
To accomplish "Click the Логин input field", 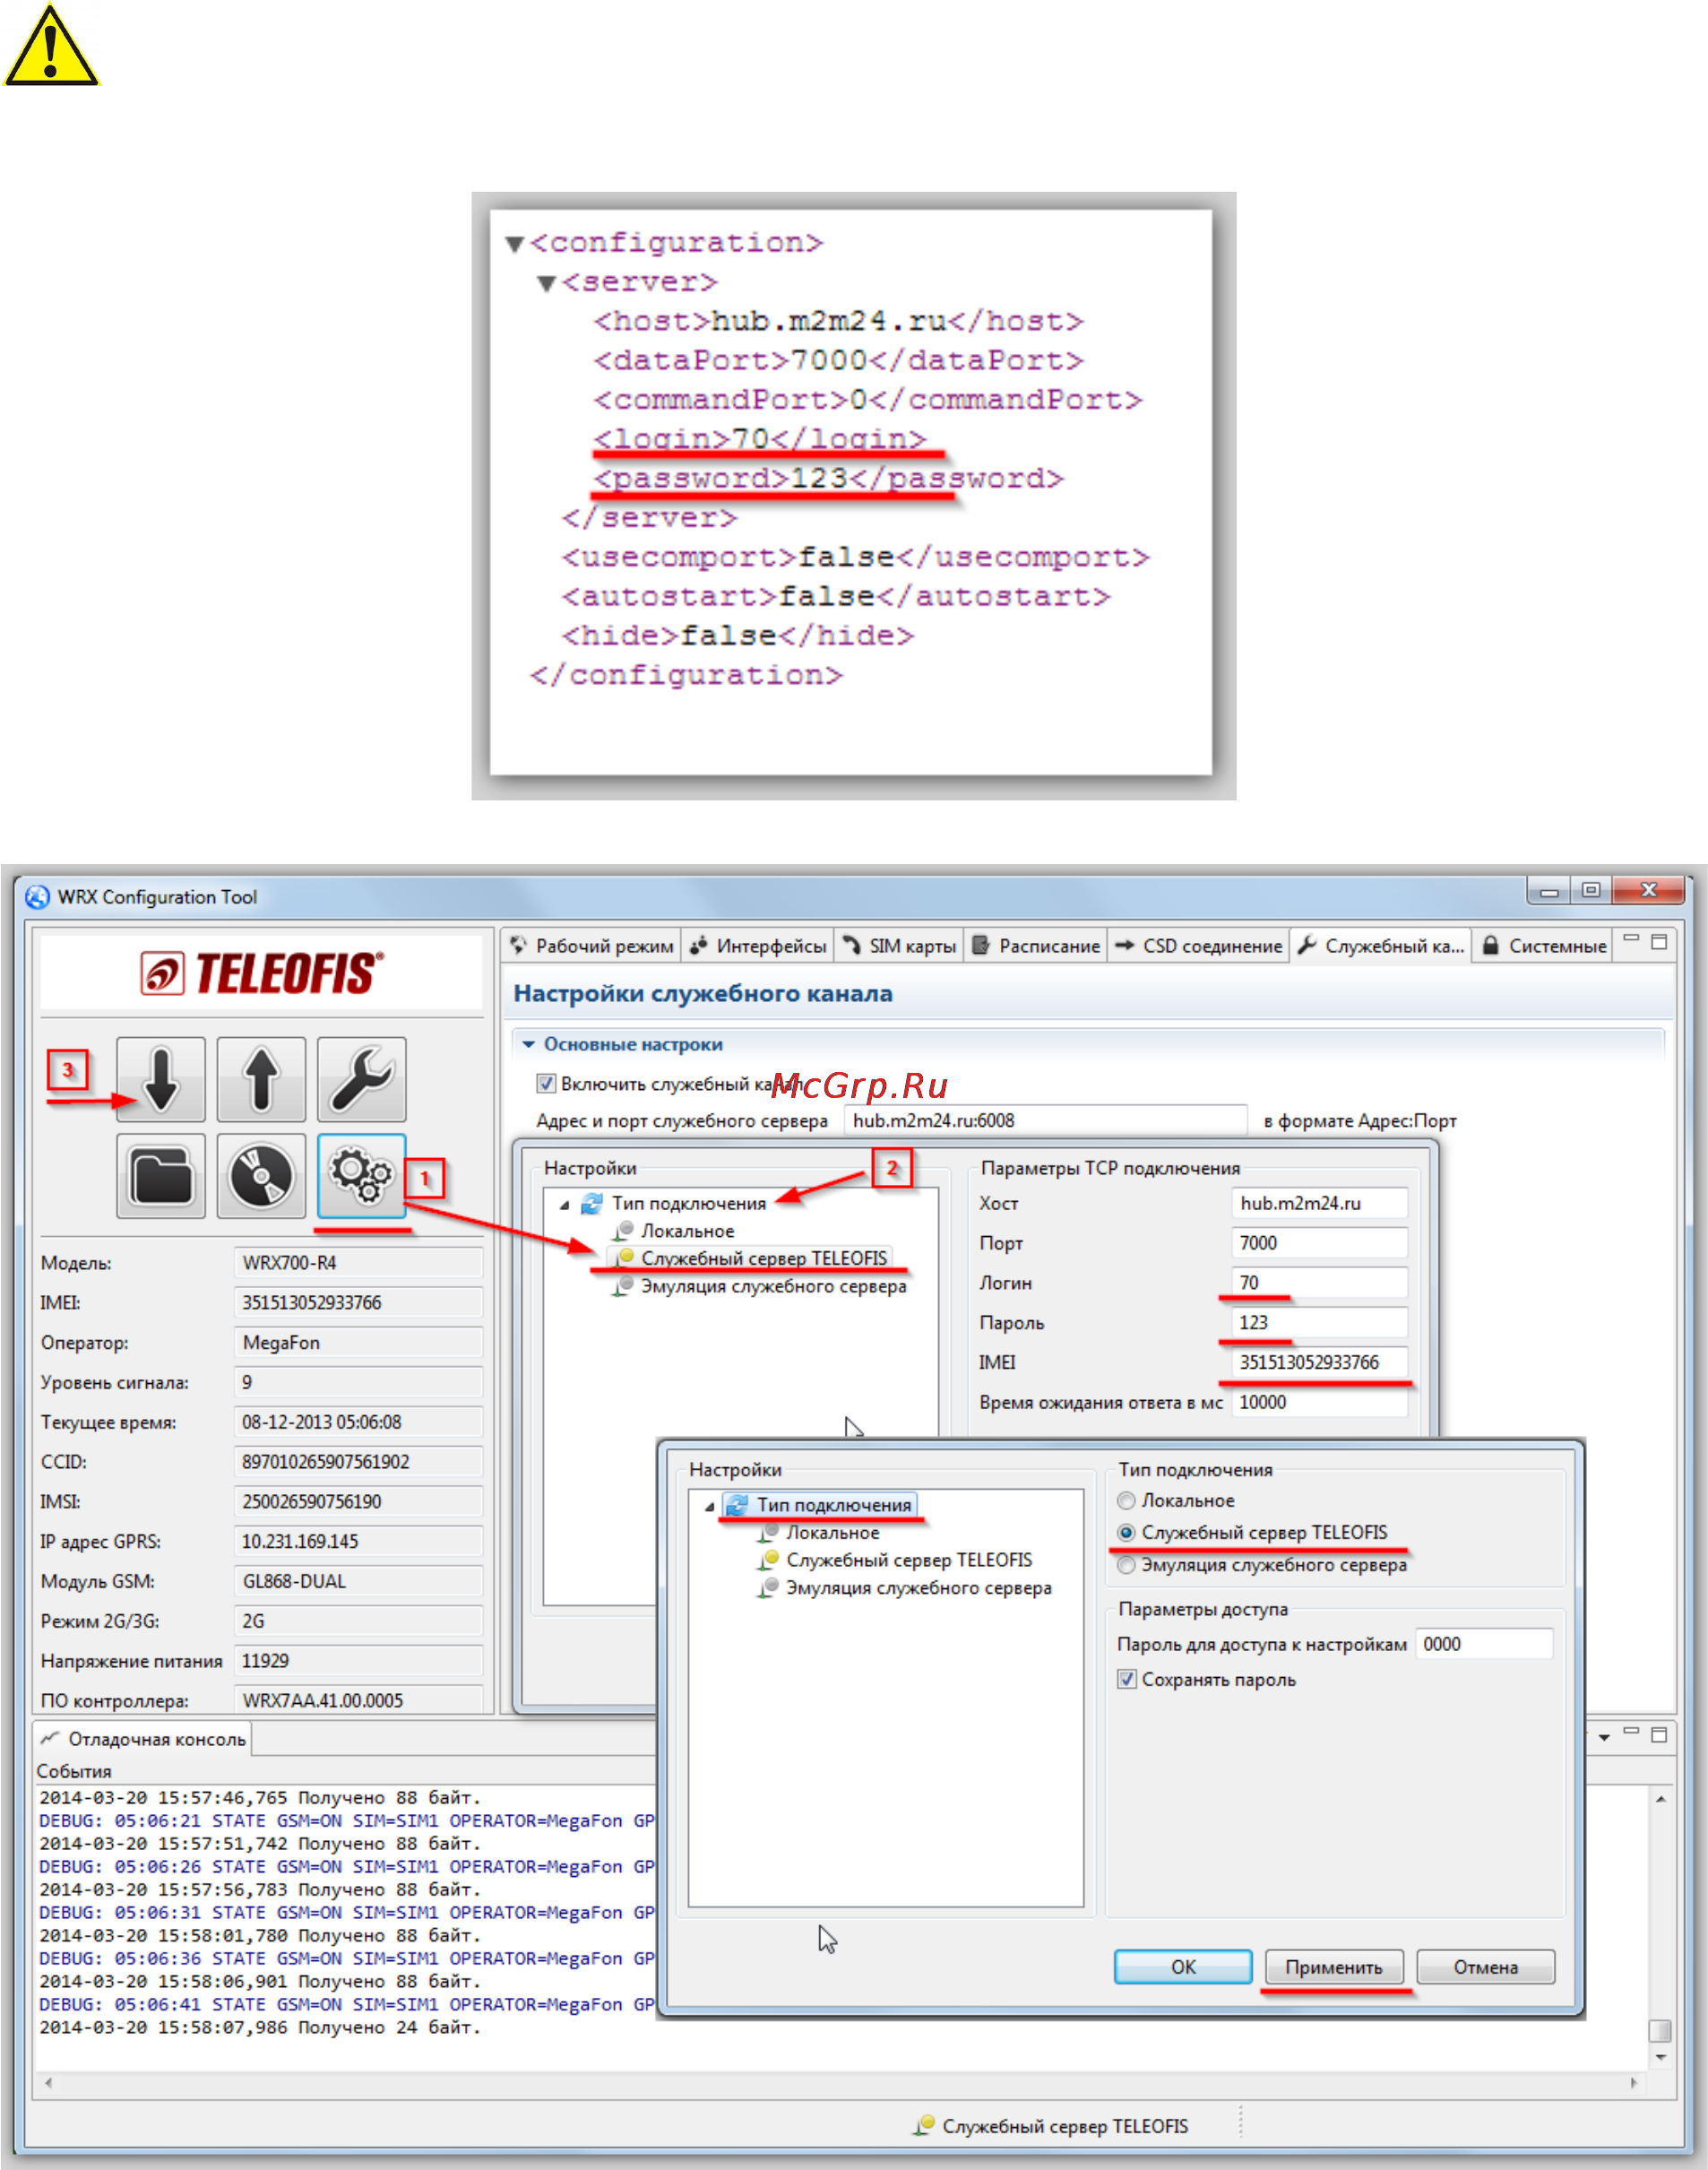I will (1320, 1282).
